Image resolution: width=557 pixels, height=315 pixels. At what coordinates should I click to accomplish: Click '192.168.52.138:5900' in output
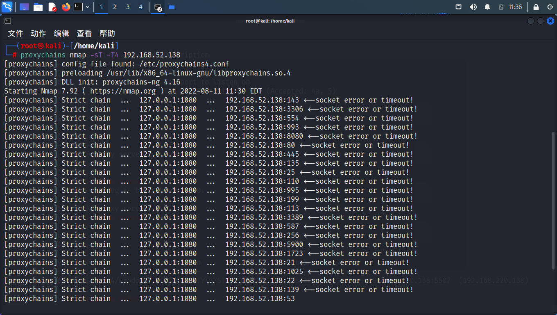[264, 244]
